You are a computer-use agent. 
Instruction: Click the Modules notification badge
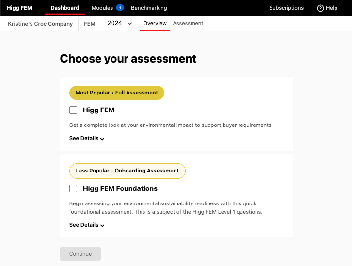tap(120, 8)
